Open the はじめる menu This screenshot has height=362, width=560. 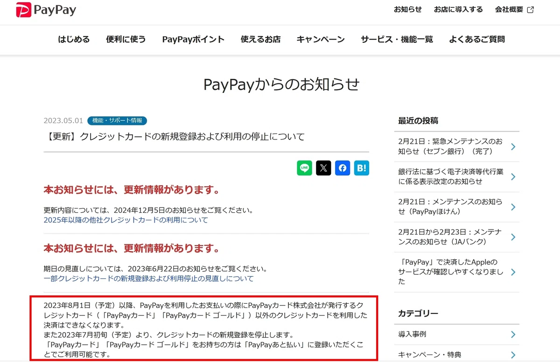tap(74, 40)
